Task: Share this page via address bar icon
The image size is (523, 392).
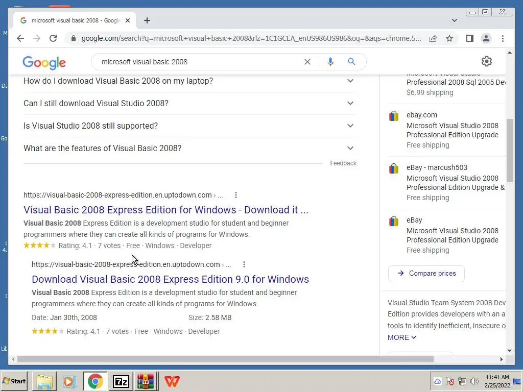Action: pos(433,38)
